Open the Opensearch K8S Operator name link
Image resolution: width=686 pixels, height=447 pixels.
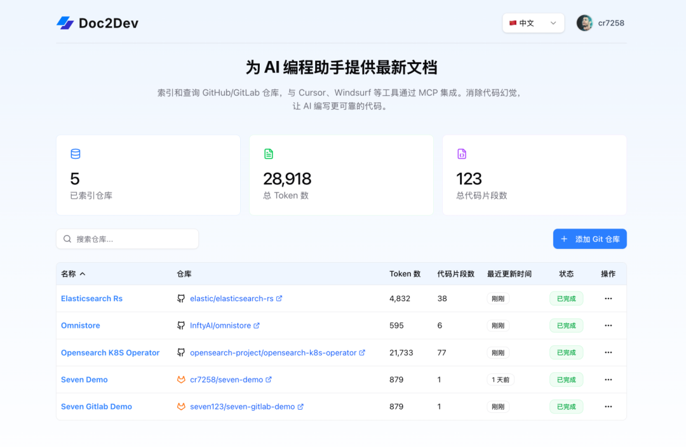(110, 353)
